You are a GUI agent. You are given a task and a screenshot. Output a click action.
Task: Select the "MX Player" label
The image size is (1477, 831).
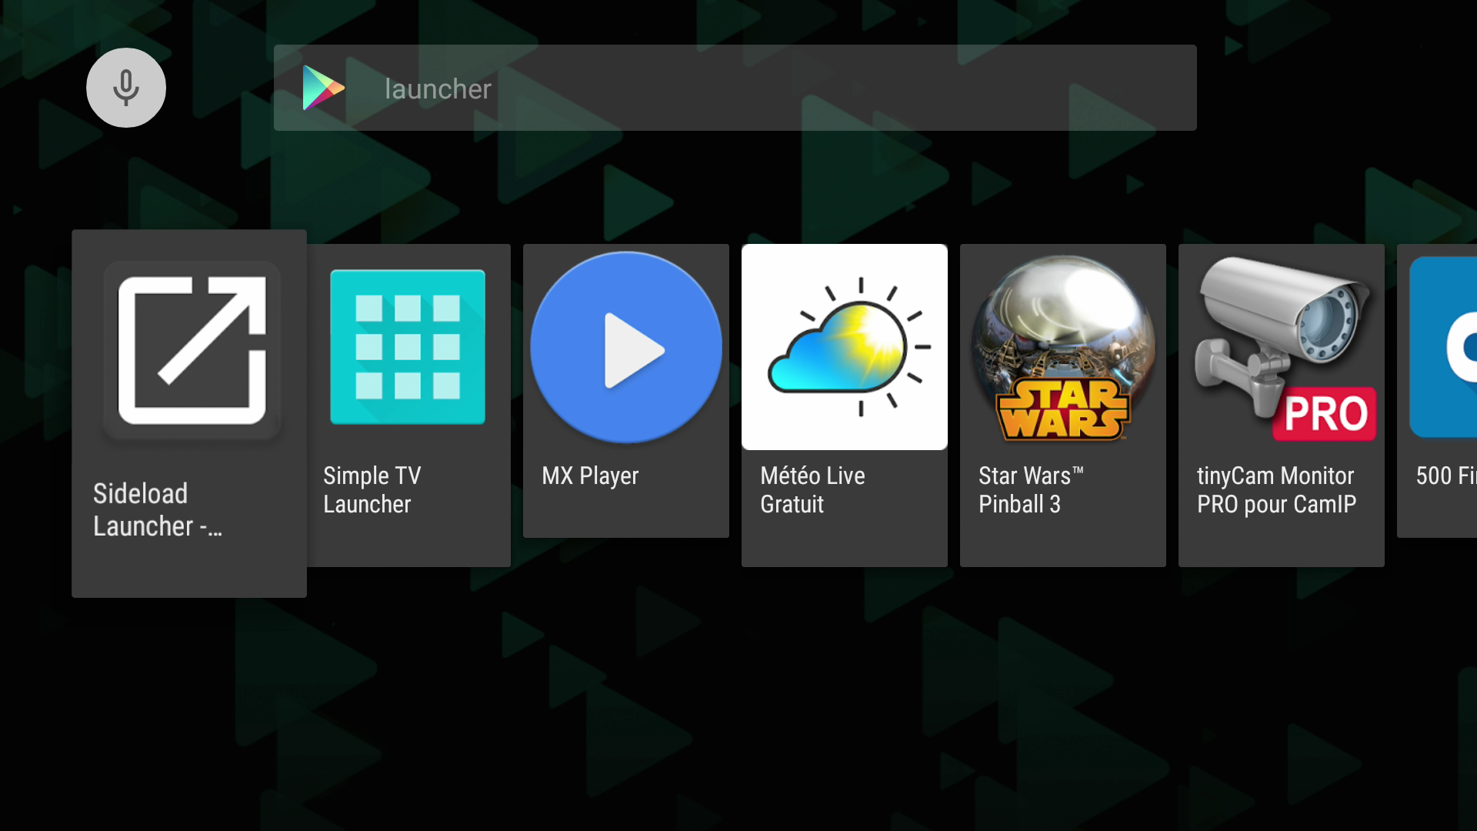[590, 476]
